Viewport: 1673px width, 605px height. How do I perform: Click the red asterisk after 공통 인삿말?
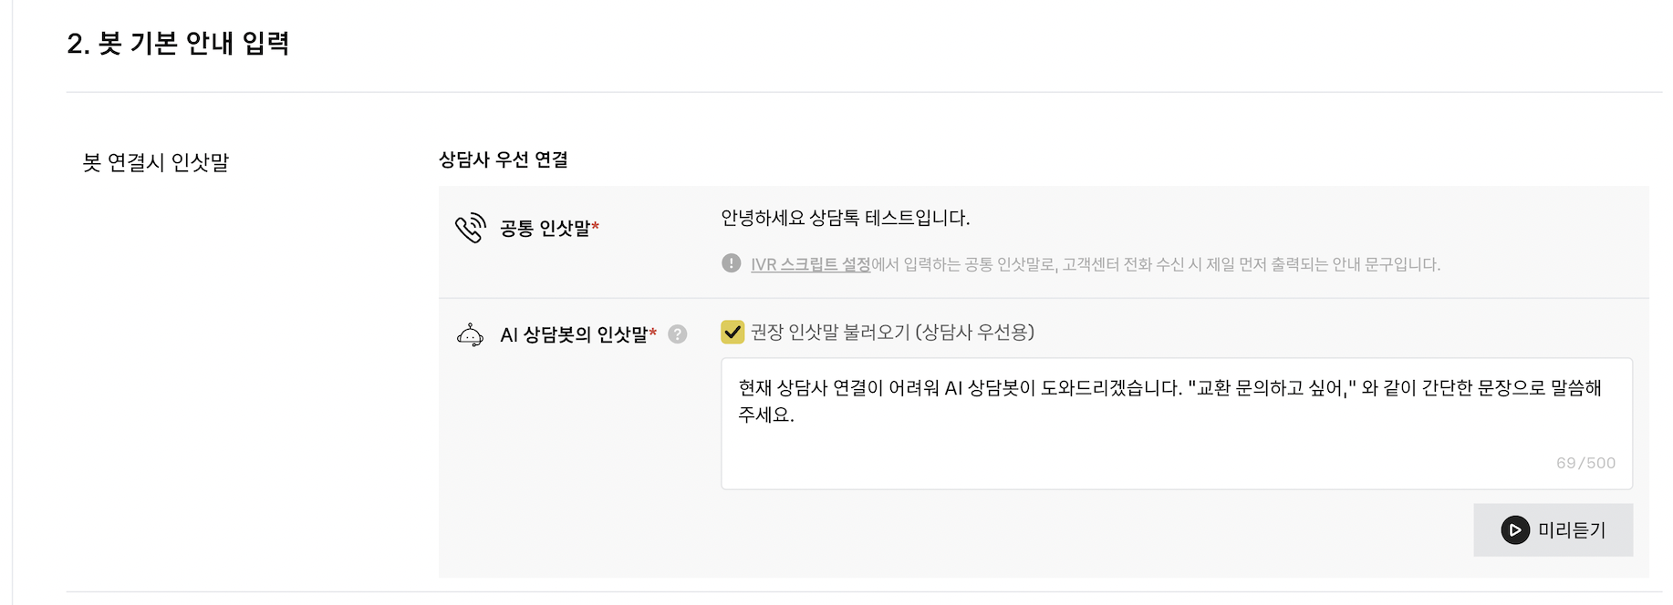[596, 225]
